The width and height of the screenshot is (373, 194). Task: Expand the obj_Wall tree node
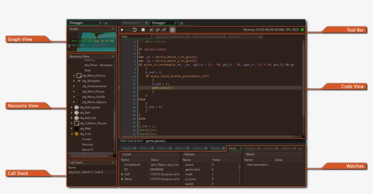pos(71,129)
